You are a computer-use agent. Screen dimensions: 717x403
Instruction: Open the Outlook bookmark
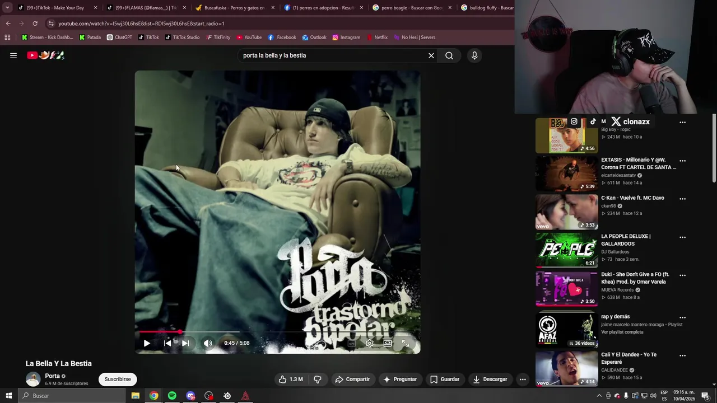point(314,38)
